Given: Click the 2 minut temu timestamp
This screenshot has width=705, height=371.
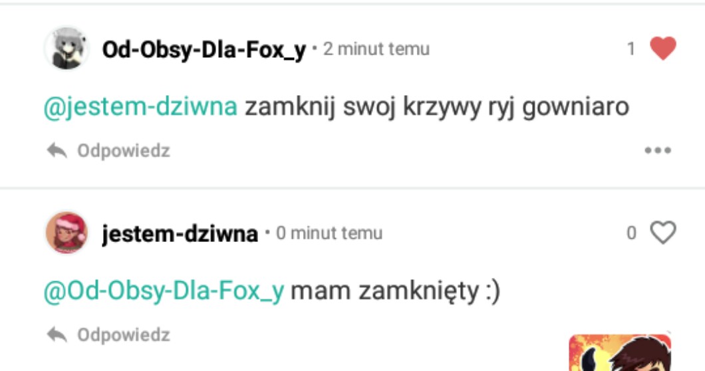Looking at the screenshot, I should [376, 49].
